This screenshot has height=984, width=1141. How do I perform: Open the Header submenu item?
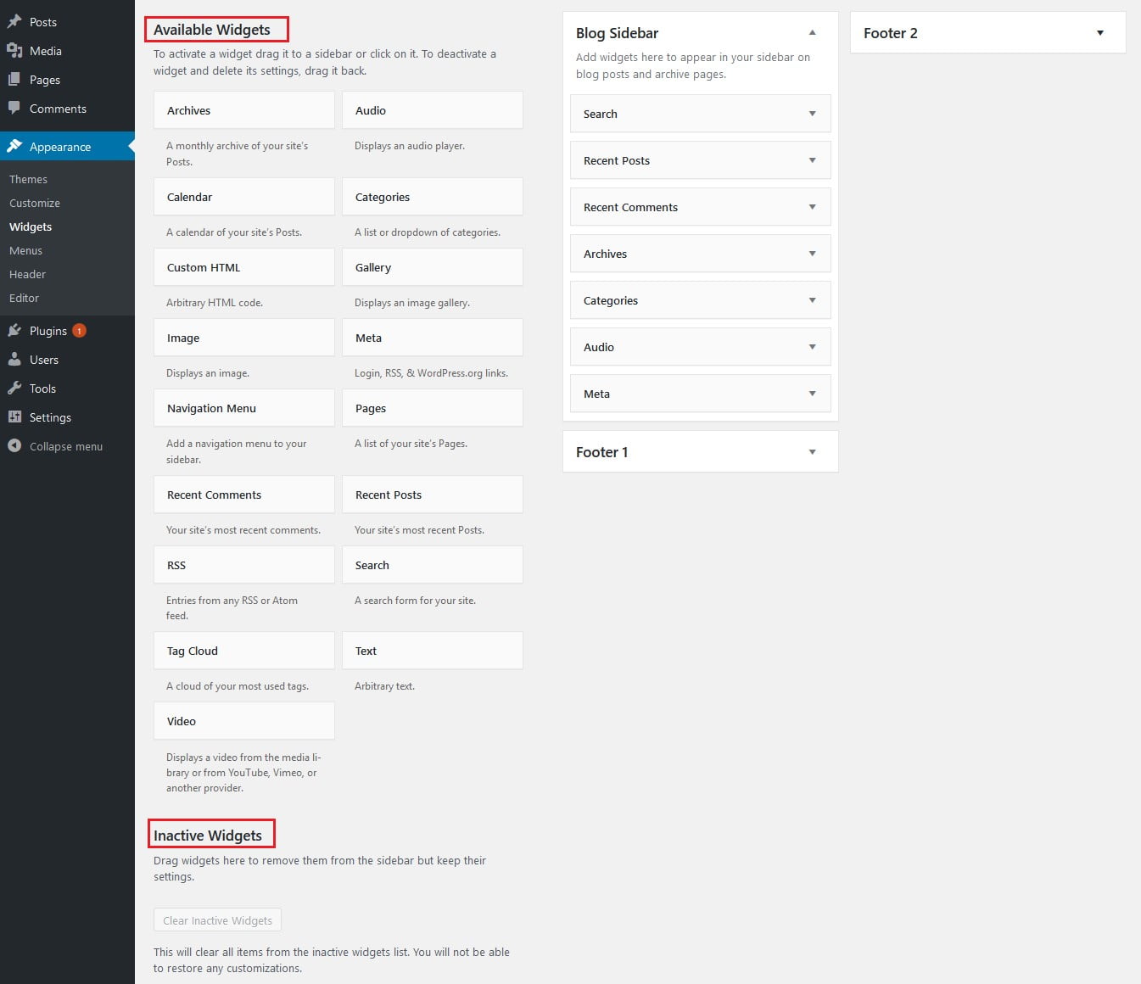27,274
